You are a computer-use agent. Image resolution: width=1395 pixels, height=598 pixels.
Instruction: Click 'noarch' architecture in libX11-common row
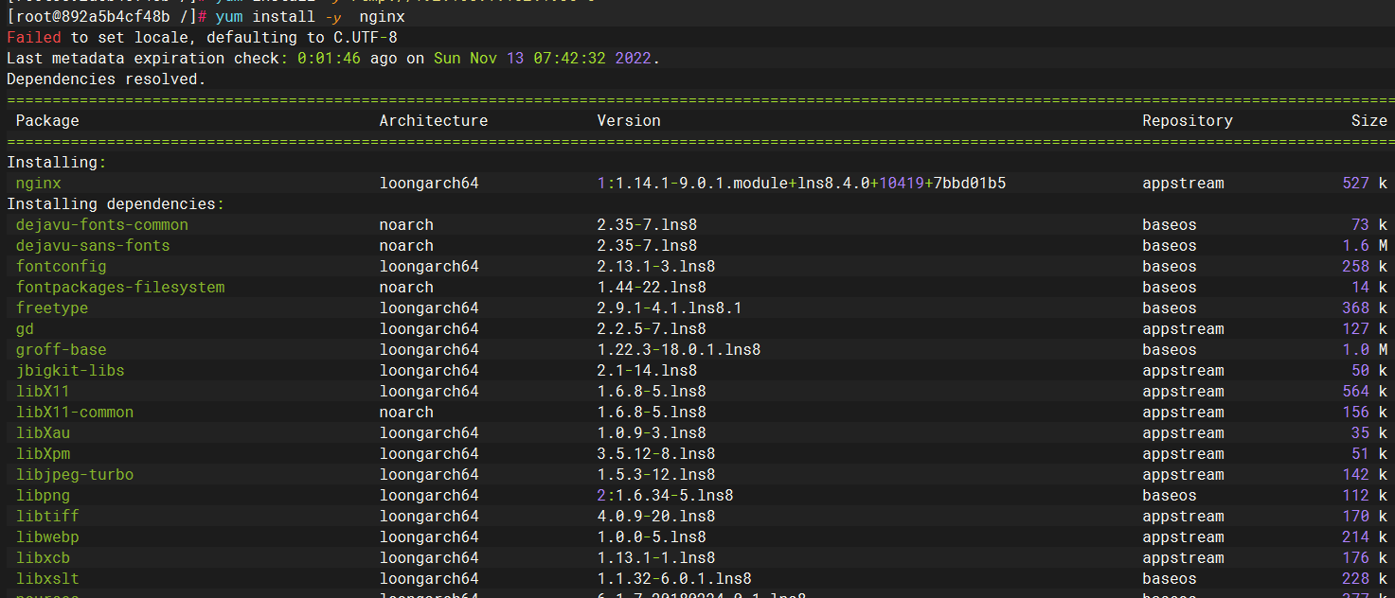(406, 412)
